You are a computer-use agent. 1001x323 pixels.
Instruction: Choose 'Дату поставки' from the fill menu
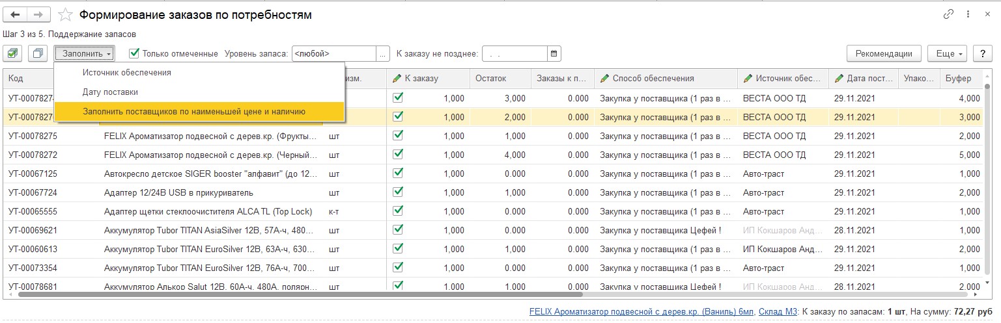pyautogui.click(x=110, y=92)
